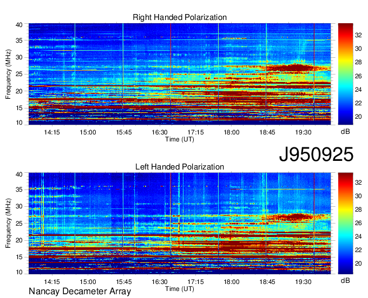This screenshot has width=368, height=298.
Task: Click the "16:30" time tick under Right Handed plot
Action: click(x=160, y=132)
